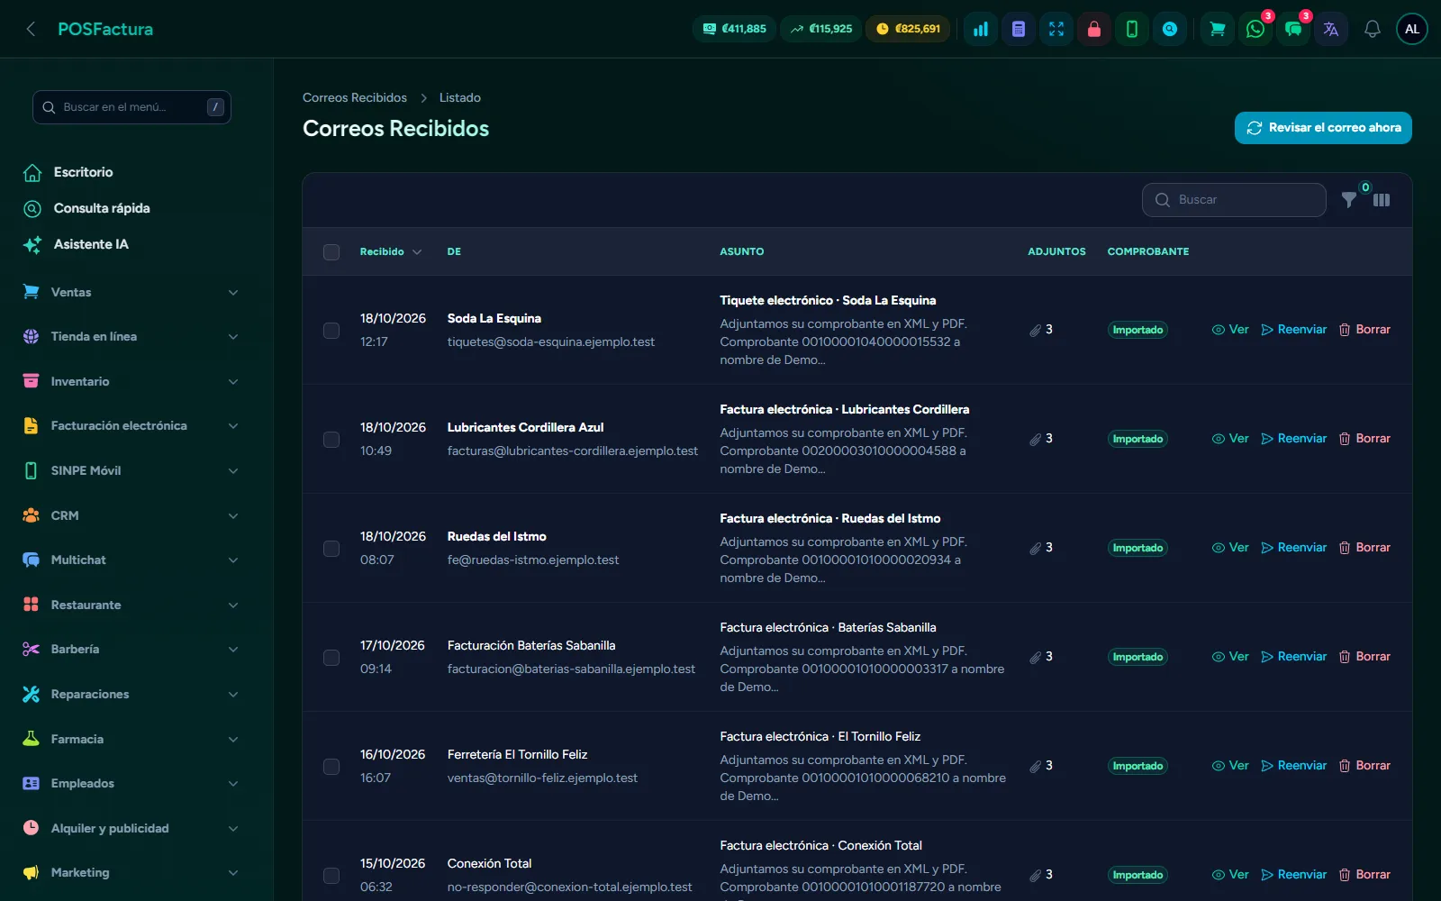Click the ₡411,885 cash balance badge
The height and width of the screenshot is (901, 1441).
point(735,29)
